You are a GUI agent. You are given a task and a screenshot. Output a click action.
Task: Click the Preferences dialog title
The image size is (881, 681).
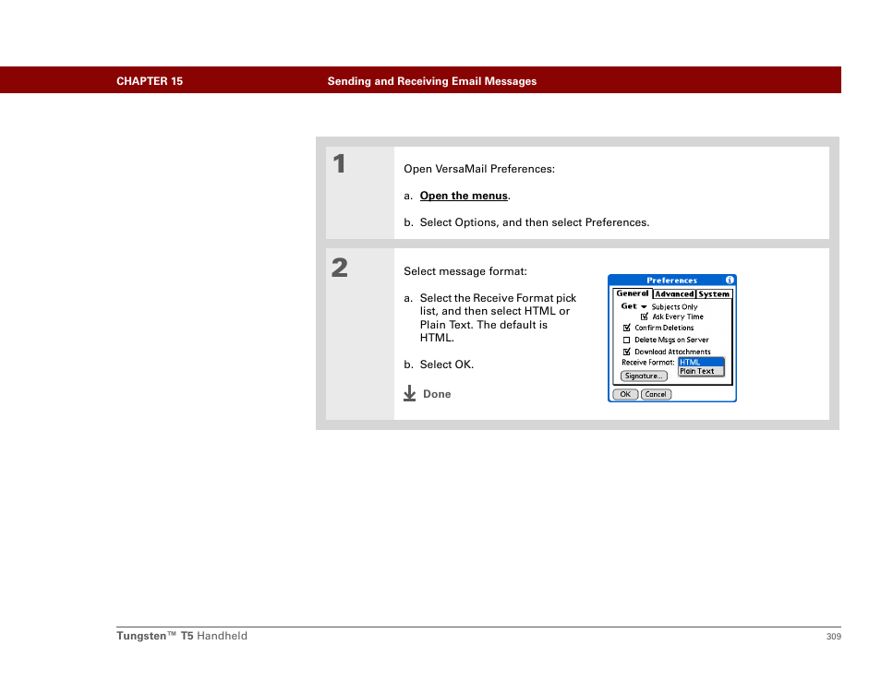coord(671,281)
